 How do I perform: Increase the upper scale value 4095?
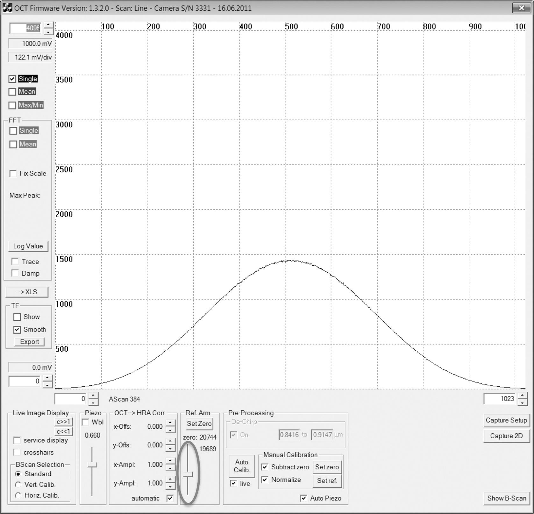tap(48, 25)
